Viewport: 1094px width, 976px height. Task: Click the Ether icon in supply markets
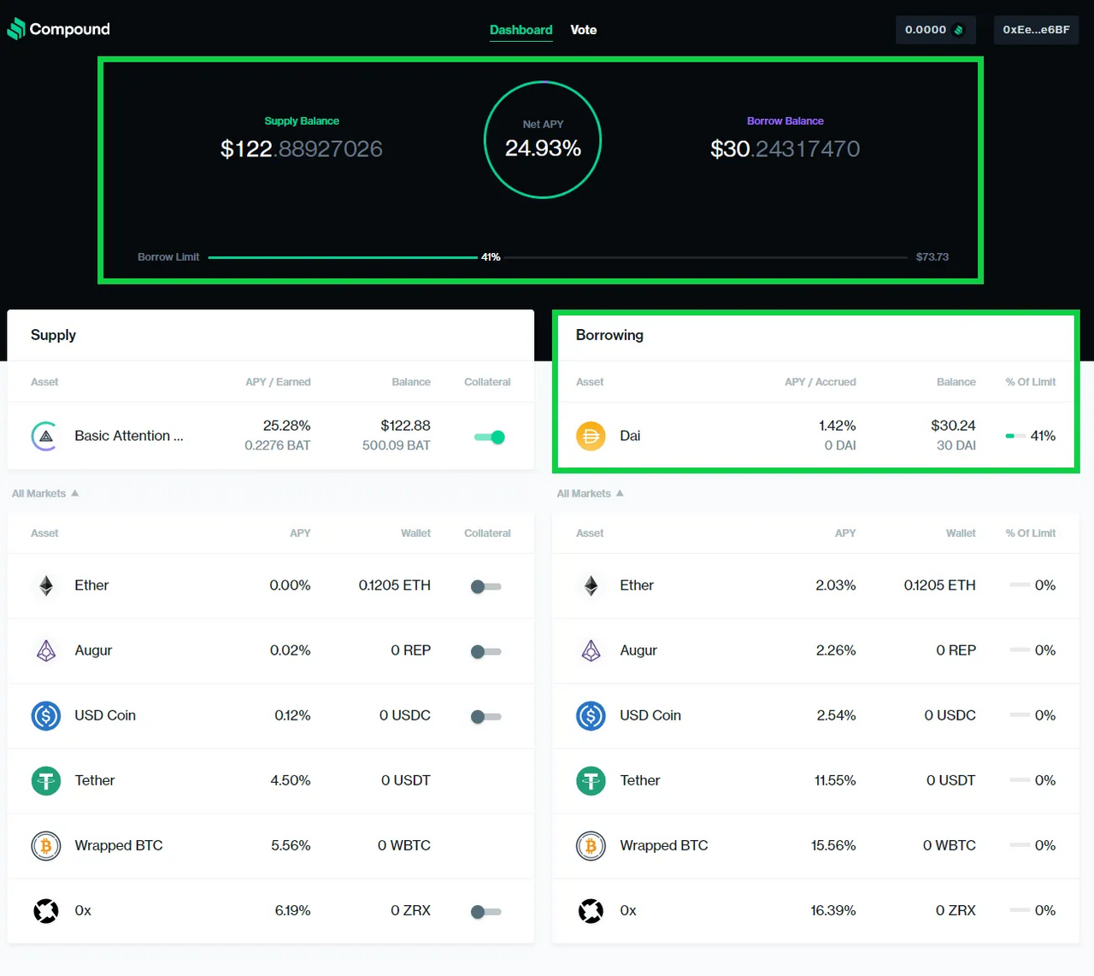pos(46,585)
